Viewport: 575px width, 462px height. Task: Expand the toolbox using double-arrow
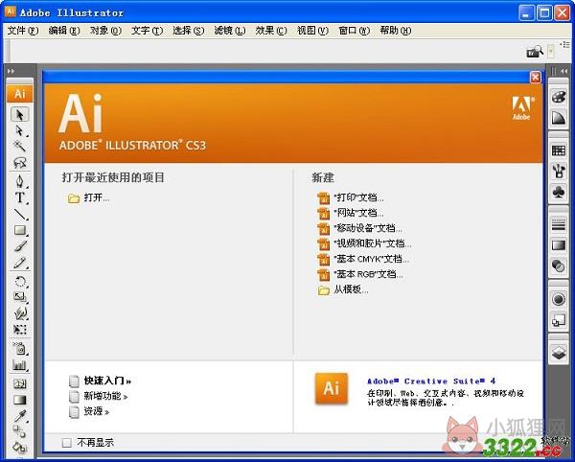[11, 71]
